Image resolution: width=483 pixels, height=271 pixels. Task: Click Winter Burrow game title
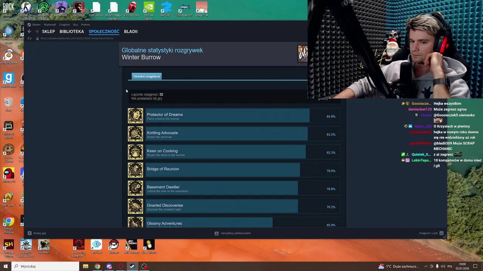pos(141,57)
